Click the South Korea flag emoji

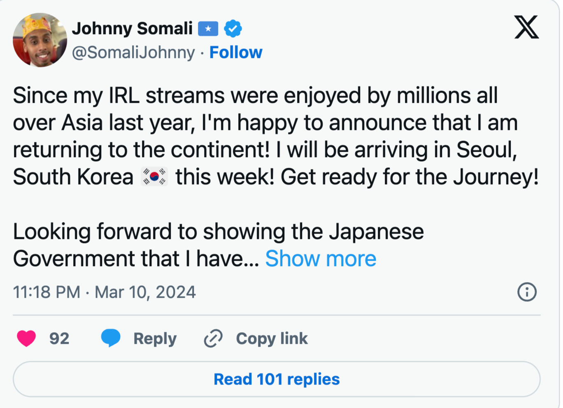pos(154,177)
